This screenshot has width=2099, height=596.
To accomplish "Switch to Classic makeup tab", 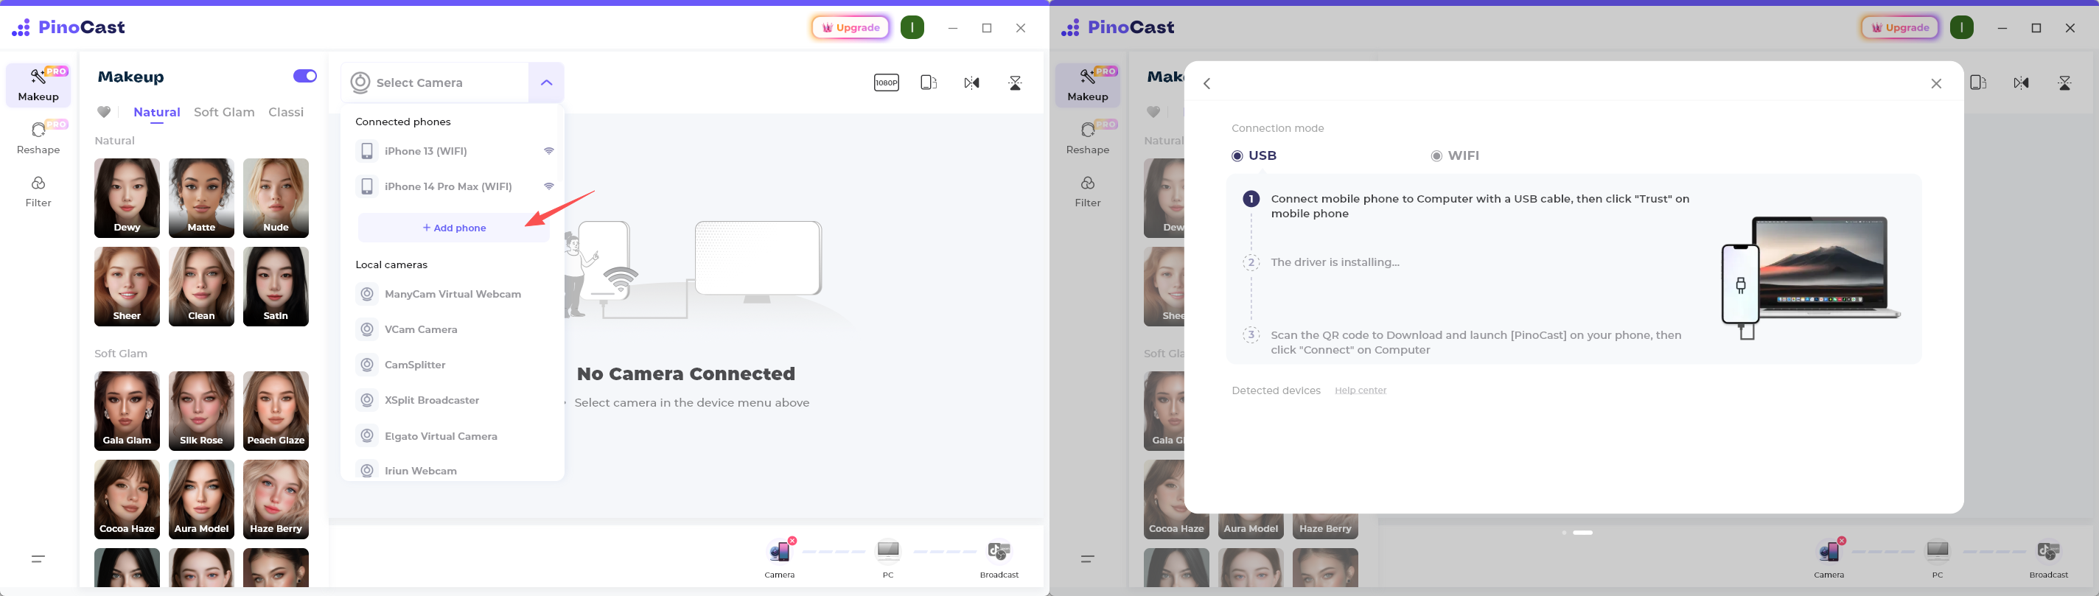I will (x=286, y=113).
